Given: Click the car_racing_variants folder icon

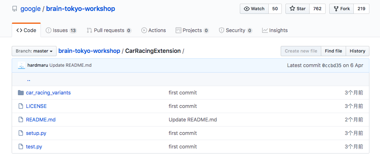Looking at the screenshot, I should 21,93.
